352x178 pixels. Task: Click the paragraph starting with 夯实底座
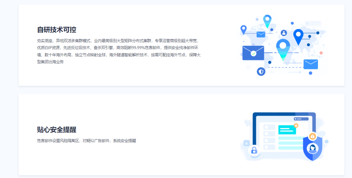click(x=119, y=51)
